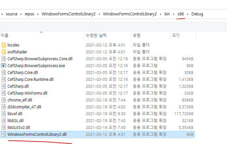Viewport: 227px width, 144px height.
Task: Click the 1,412KB size of CefSharp.Core.Runtime.dll
Action: 186,79
